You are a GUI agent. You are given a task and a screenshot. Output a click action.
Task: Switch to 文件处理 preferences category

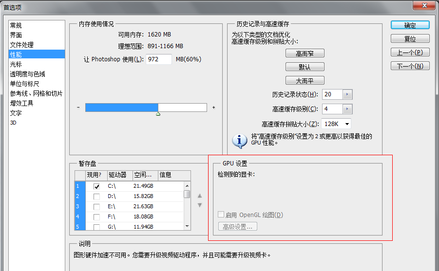tap(22, 45)
